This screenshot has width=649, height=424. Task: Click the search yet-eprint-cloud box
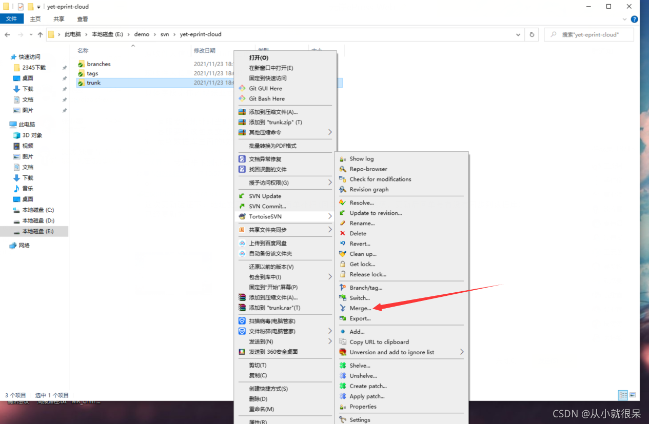tap(588, 34)
